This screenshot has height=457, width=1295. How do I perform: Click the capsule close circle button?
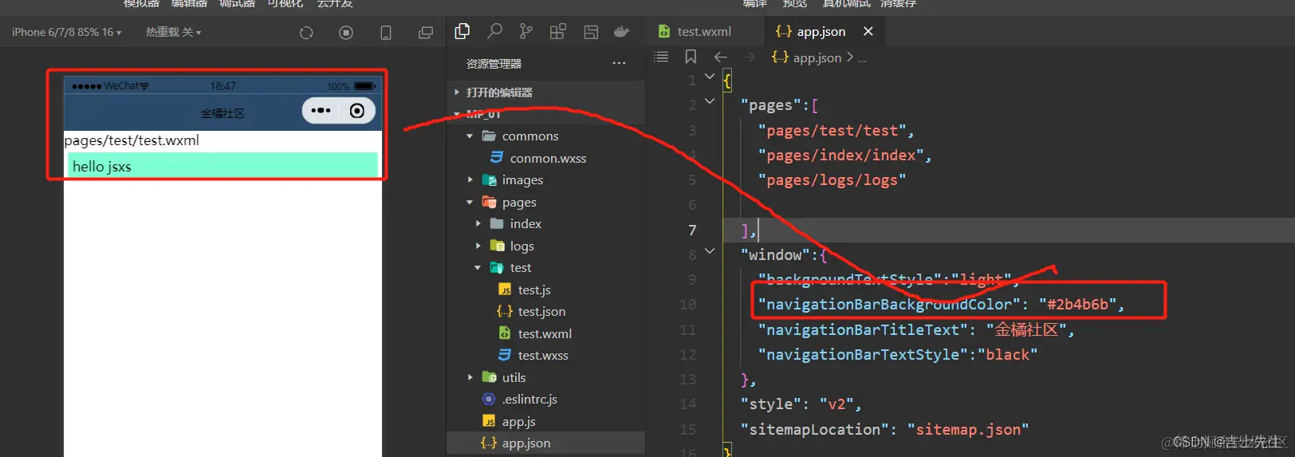pyautogui.click(x=357, y=111)
